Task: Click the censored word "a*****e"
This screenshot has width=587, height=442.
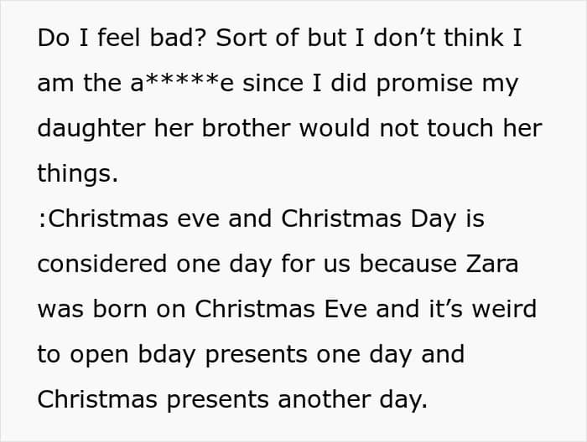Action: [x=178, y=85]
